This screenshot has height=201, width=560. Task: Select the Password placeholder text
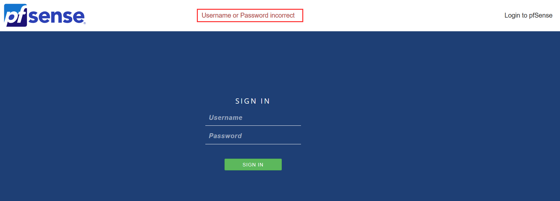point(225,136)
